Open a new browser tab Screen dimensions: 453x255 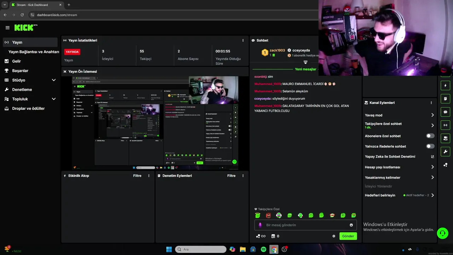click(69, 5)
